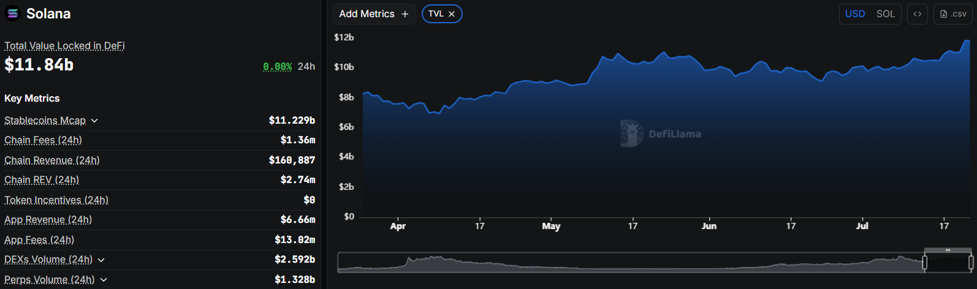Image resolution: width=977 pixels, height=289 pixels.
Task: Expand Stablecoins Mcap details
Action: pos(94,121)
